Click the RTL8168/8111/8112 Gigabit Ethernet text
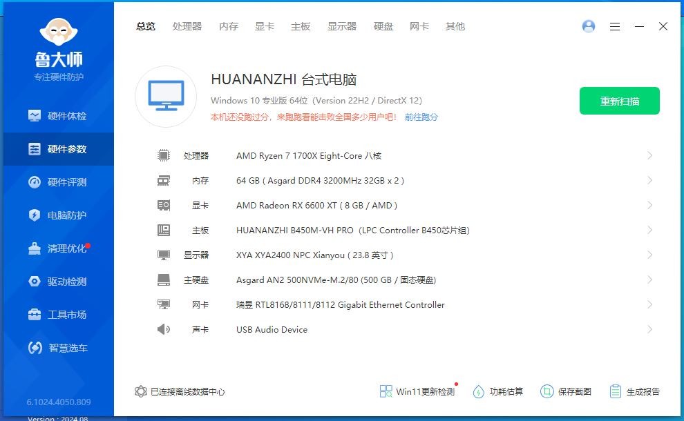Screen dimensions: 684x421 click(x=340, y=304)
